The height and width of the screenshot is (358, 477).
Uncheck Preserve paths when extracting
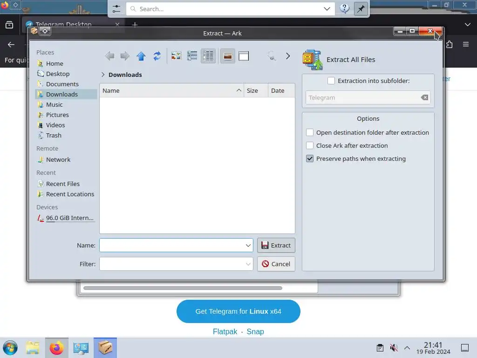pos(310,158)
